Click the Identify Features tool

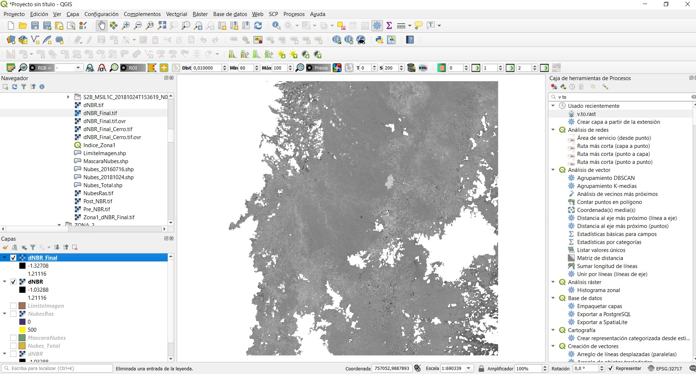tap(276, 25)
